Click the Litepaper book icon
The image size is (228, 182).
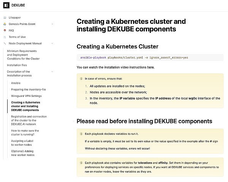point(5,17)
